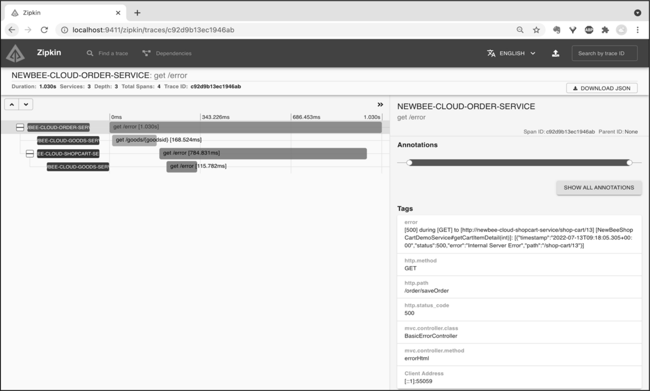Viewport: 650px width, 391px height.
Task: Click the http.path value /order/saveOrder
Action: (x=426, y=291)
